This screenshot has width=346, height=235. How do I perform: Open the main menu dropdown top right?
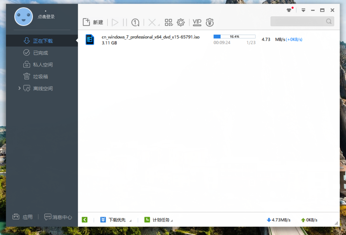(303, 10)
